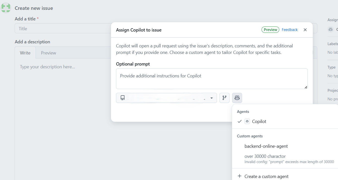
Task: Click the plus icon to create custom agent
Action: click(240, 176)
